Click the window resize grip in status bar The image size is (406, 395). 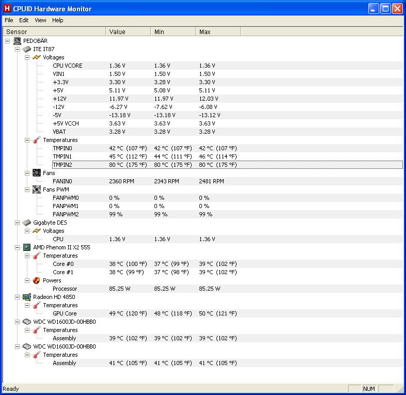(x=400, y=389)
